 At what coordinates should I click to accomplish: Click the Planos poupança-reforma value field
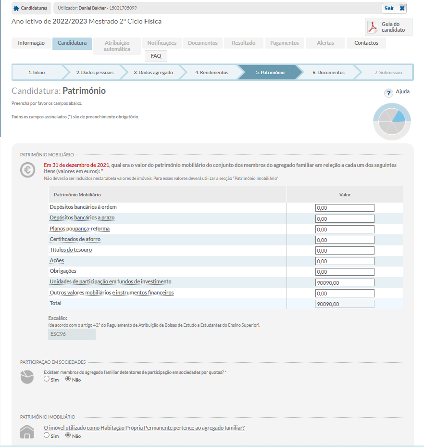345,229
